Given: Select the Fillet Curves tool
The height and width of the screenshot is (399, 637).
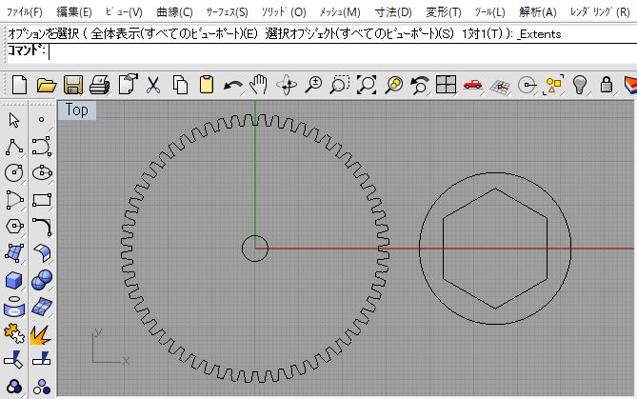Looking at the screenshot, I should [x=42, y=227].
